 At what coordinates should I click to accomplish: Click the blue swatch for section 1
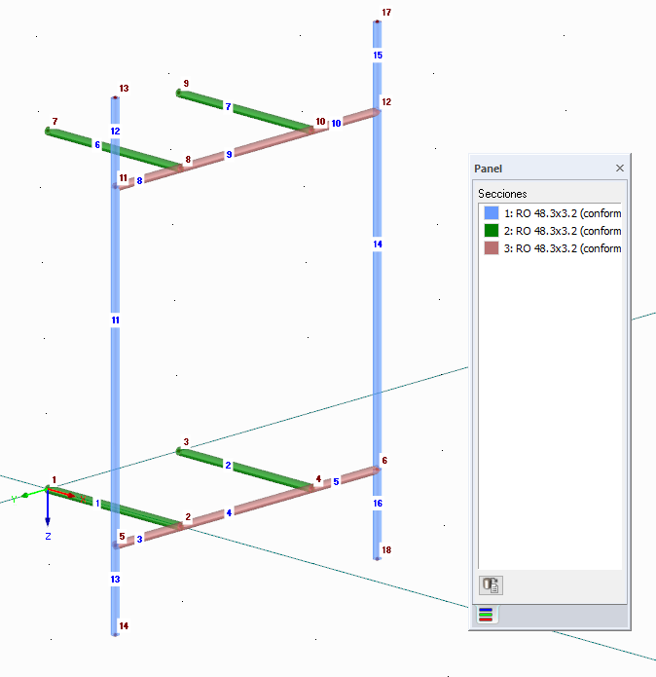[x=492, y=213]
